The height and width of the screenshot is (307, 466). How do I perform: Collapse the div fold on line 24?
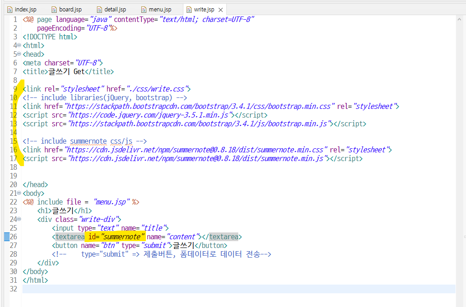[x=19, y=219]
